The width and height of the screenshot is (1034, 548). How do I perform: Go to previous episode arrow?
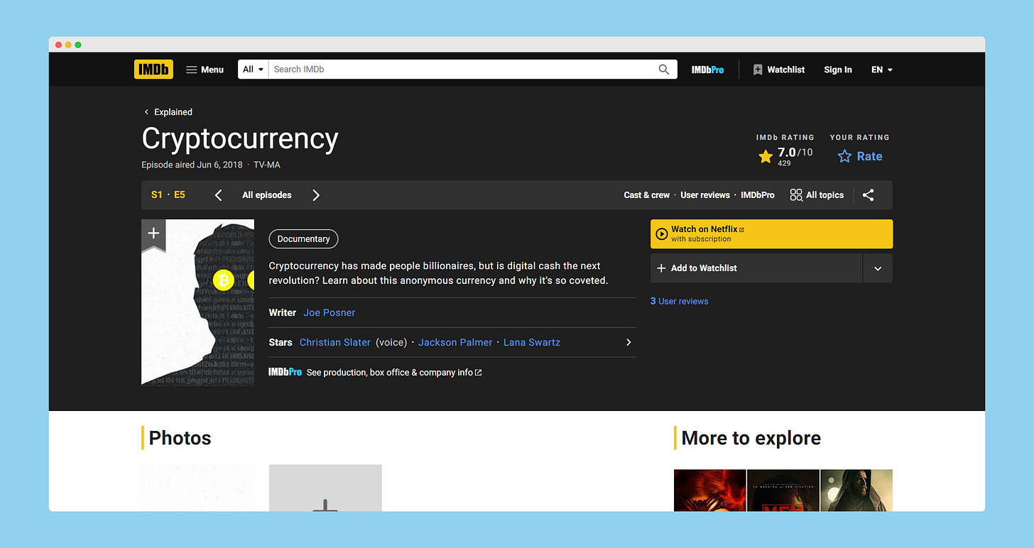coord(219,195)
